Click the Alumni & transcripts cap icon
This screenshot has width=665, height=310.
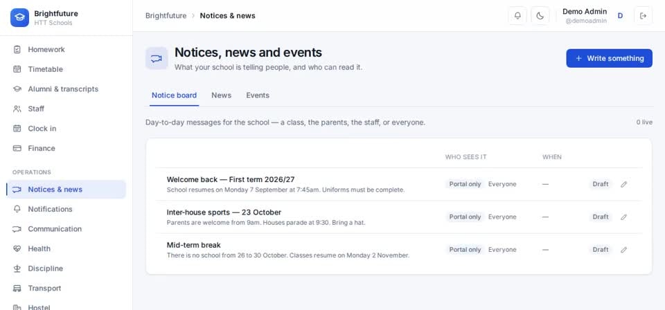[17, 89]
